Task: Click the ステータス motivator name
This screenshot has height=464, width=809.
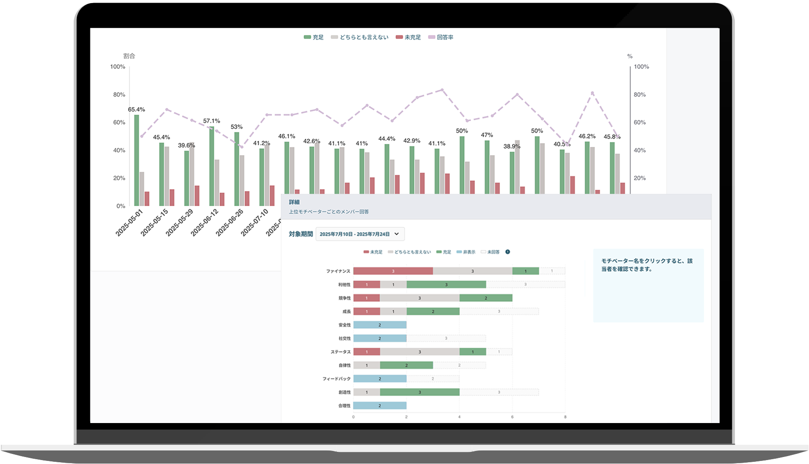Action: 340,352
